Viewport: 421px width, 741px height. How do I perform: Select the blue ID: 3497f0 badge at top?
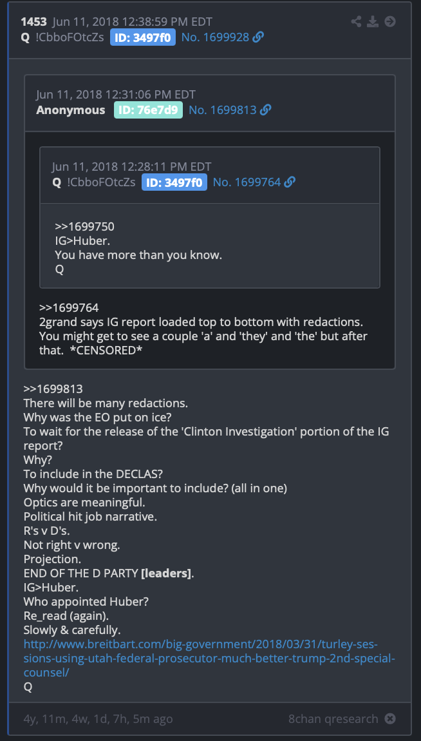[x=142, y=37]
